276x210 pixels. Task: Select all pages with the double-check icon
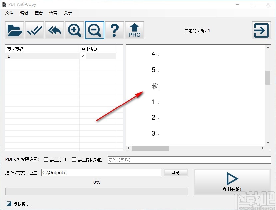point(34,30)
